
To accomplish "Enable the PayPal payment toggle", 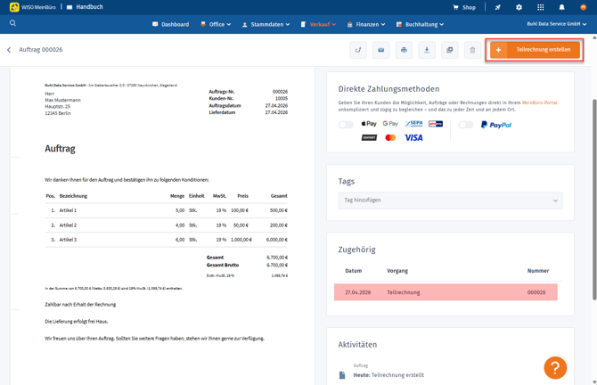I will (466, 125).
